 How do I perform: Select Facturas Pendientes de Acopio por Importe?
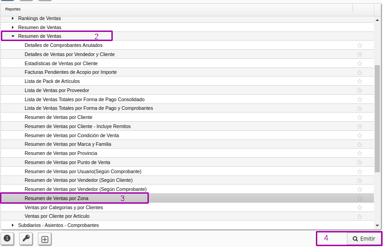(187, 72)
